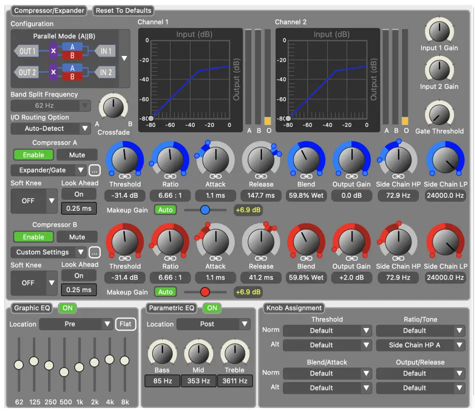The image size is (475, 411).
Task: Open Compressor B's '...' settings editor
Action: point(94,252)
